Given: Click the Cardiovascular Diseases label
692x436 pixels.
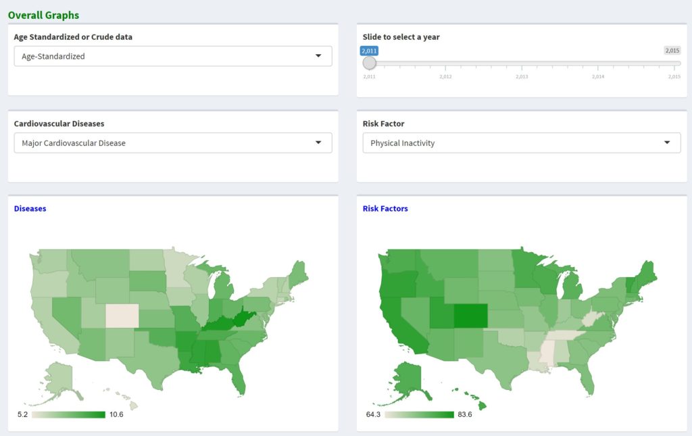Looking at the screenshot, I should point(59,124).
